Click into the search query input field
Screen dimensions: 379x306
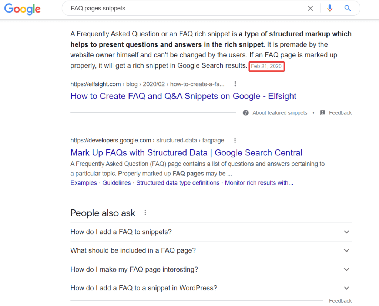pos(185,9)
